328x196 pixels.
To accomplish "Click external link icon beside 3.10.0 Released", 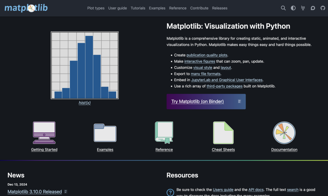I will [66, 192].
